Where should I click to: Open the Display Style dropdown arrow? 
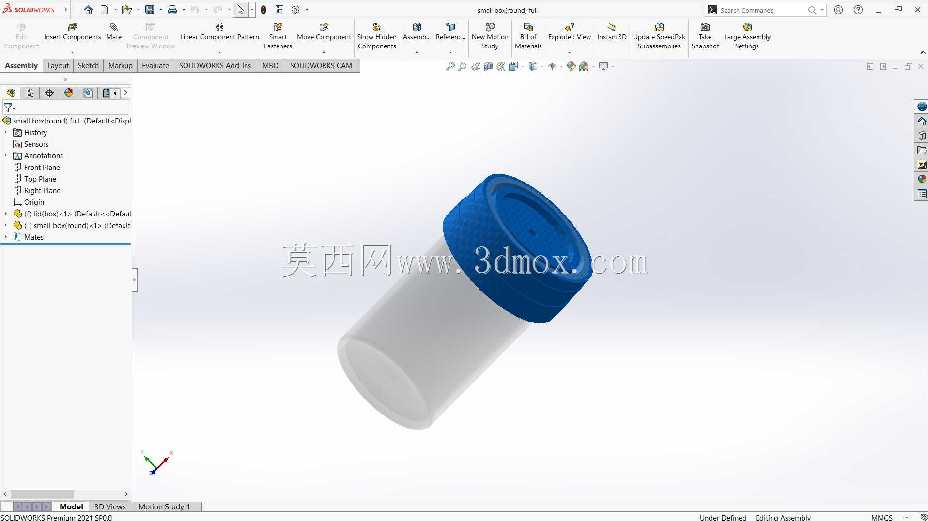click(x=542, y=67)
